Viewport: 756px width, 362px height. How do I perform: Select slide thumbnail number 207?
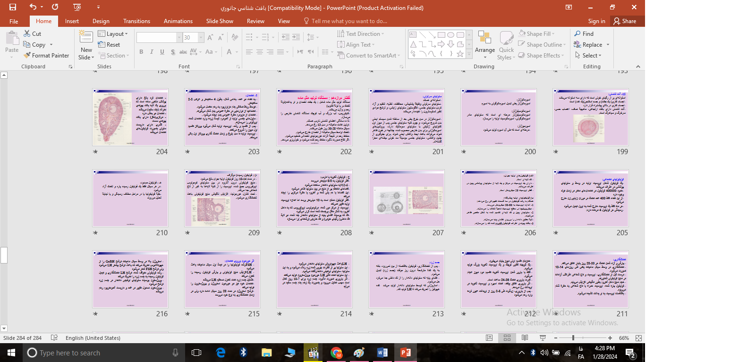407,198
